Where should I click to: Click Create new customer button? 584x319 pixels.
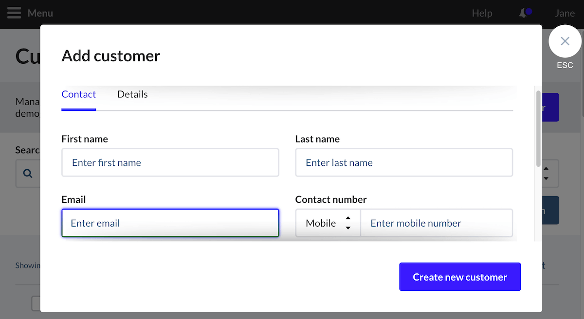[460, 277]
